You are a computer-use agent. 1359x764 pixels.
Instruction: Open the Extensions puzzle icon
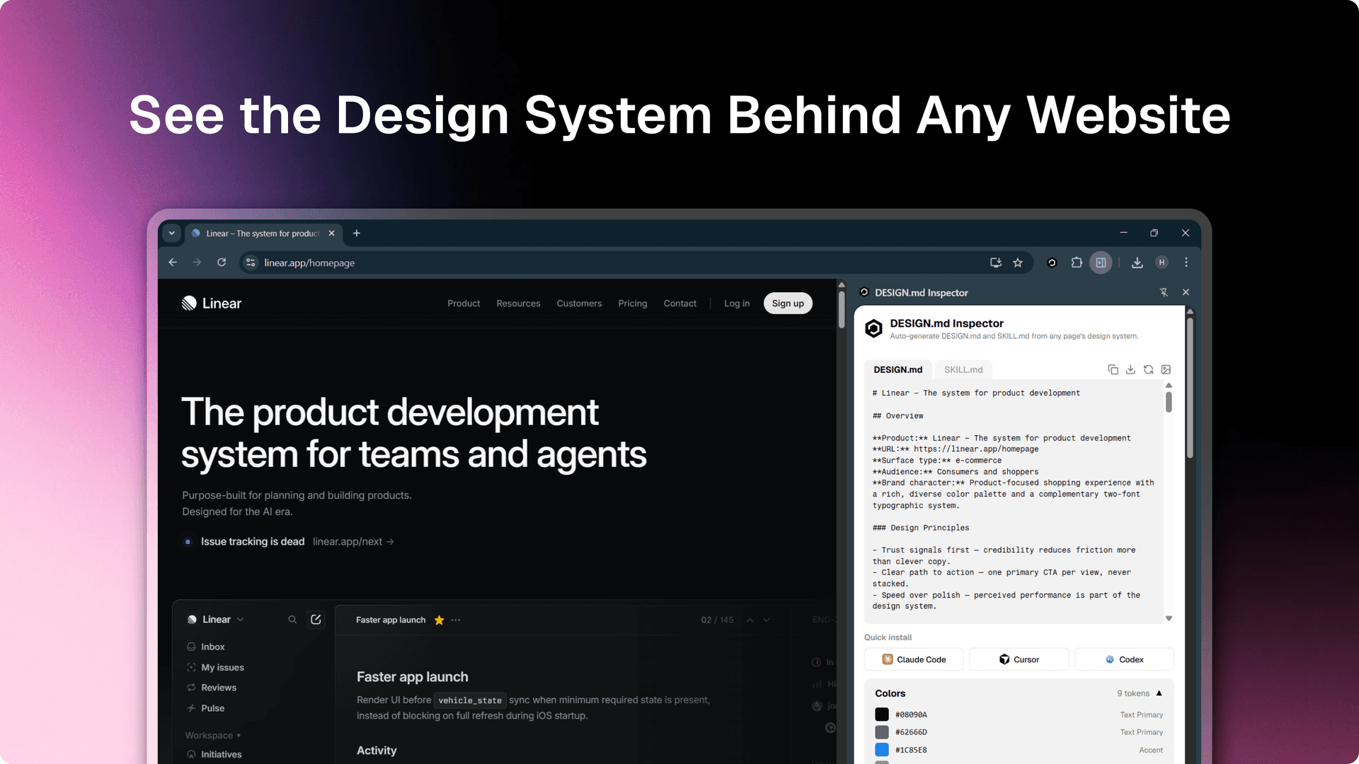[x=1077, y=262]
